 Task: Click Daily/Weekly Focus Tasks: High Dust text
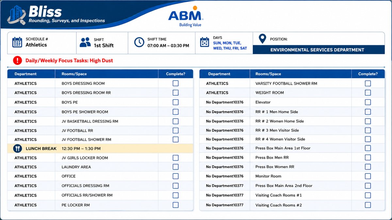[x=69, y=61]
